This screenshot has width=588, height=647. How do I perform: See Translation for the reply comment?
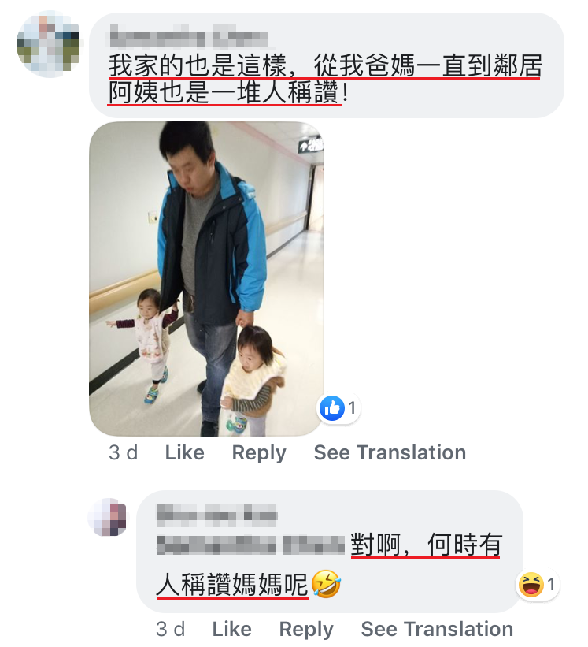pyautogui.click(x=437, y=629)
